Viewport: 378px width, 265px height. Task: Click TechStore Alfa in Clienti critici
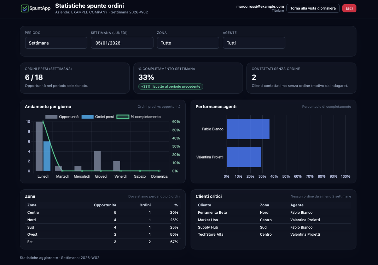(211, 234)
